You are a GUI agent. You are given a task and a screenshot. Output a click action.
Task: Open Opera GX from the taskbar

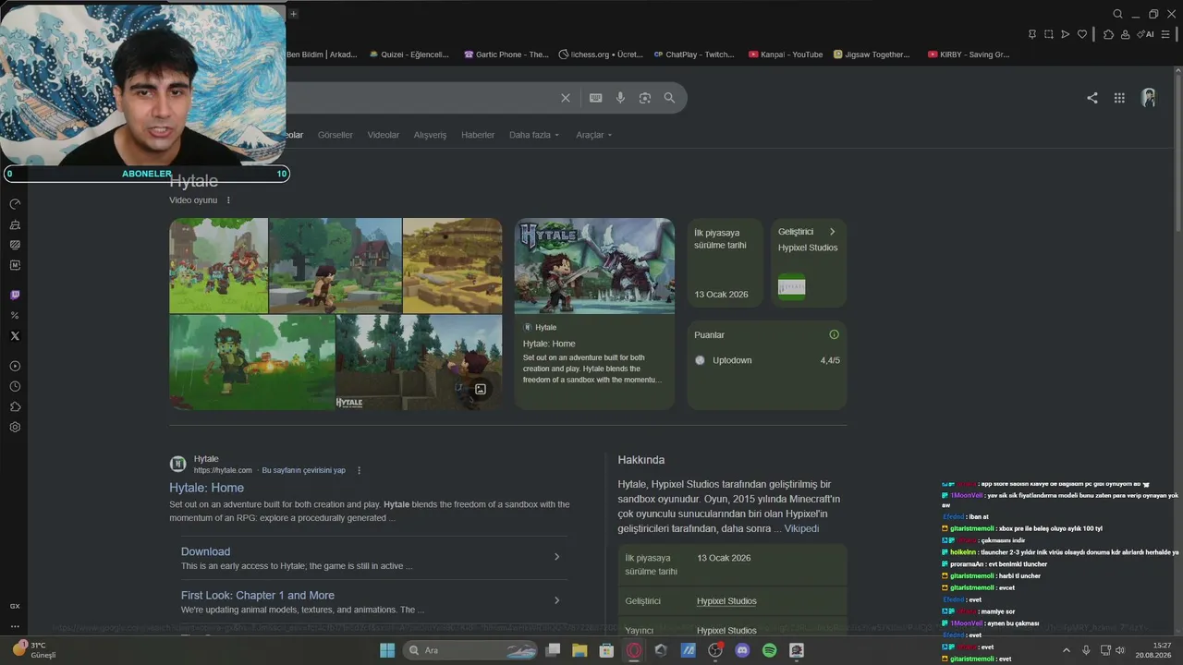click(x=634, y=650)
